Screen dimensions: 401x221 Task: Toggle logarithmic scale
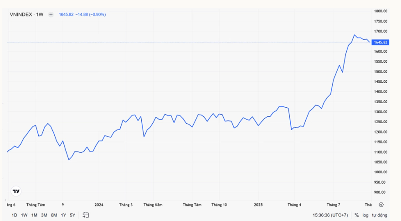(x=365, y=215)
